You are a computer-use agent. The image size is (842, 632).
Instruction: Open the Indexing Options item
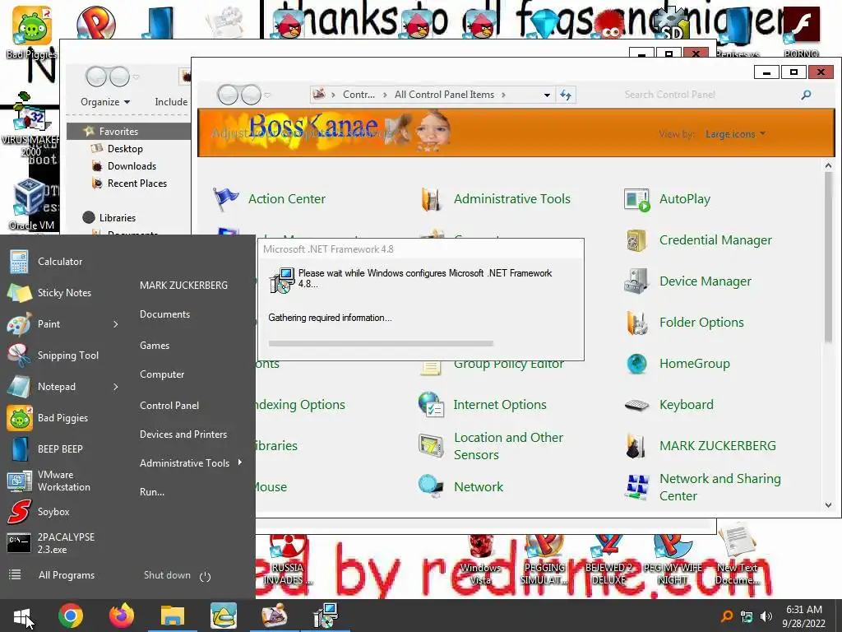pos(299,405)
